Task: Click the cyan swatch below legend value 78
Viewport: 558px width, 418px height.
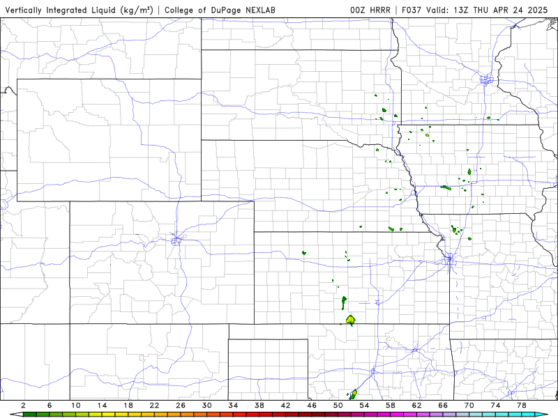Action: pos(528,415)
